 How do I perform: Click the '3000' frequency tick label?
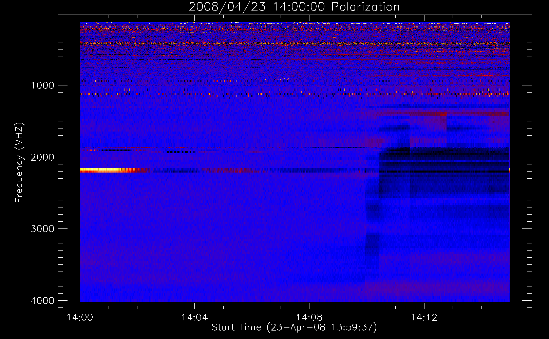tap(42, 229)
